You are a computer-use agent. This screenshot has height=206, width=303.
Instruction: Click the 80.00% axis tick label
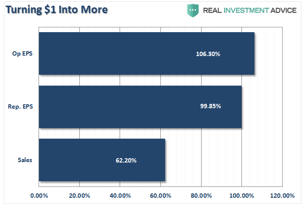click(201, 195)
